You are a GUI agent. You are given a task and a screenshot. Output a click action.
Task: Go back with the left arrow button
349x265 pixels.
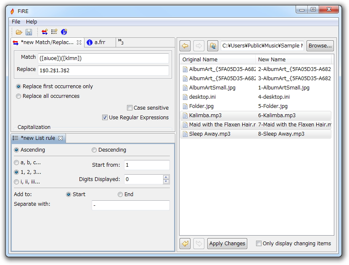(185, 46)
